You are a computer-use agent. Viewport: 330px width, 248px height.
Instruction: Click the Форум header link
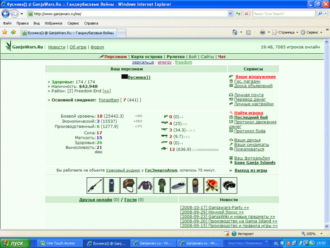click(97, 47)
